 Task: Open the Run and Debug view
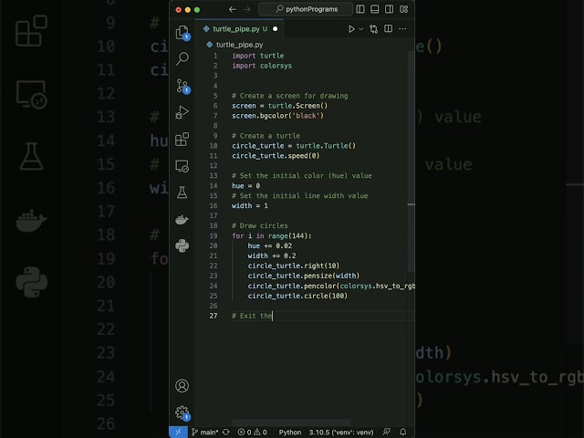(x=182, y=112)
